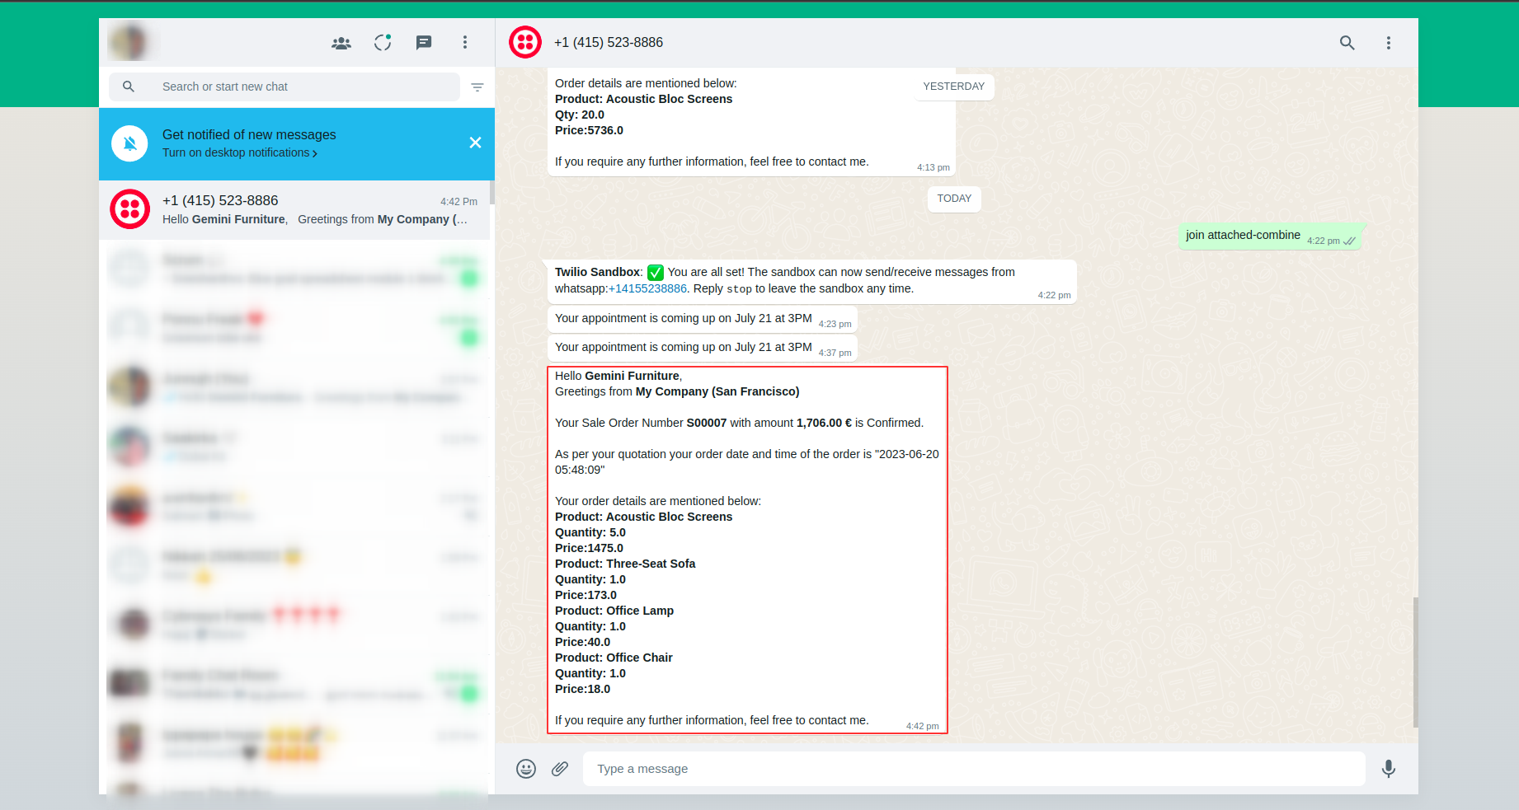This screenshot has width=1519, height=810.
Task: Click 'Qty: 20.0' in yesterday's message
Action: [x=580, y=115]
